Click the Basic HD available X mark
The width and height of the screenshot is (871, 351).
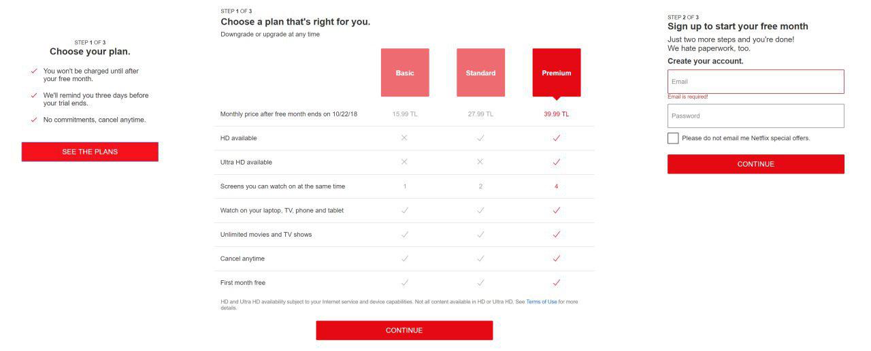404,138
